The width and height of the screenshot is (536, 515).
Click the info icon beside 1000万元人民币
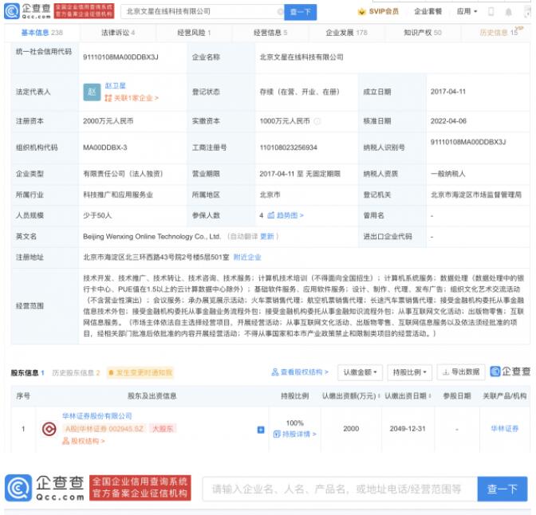click(x=317, y=121)
